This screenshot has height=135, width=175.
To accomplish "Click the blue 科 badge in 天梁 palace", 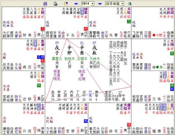I will (86, 121).
